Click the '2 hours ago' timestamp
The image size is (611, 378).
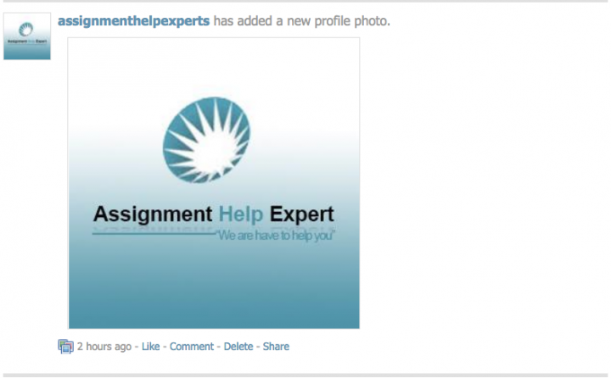(x=104, y=346)
